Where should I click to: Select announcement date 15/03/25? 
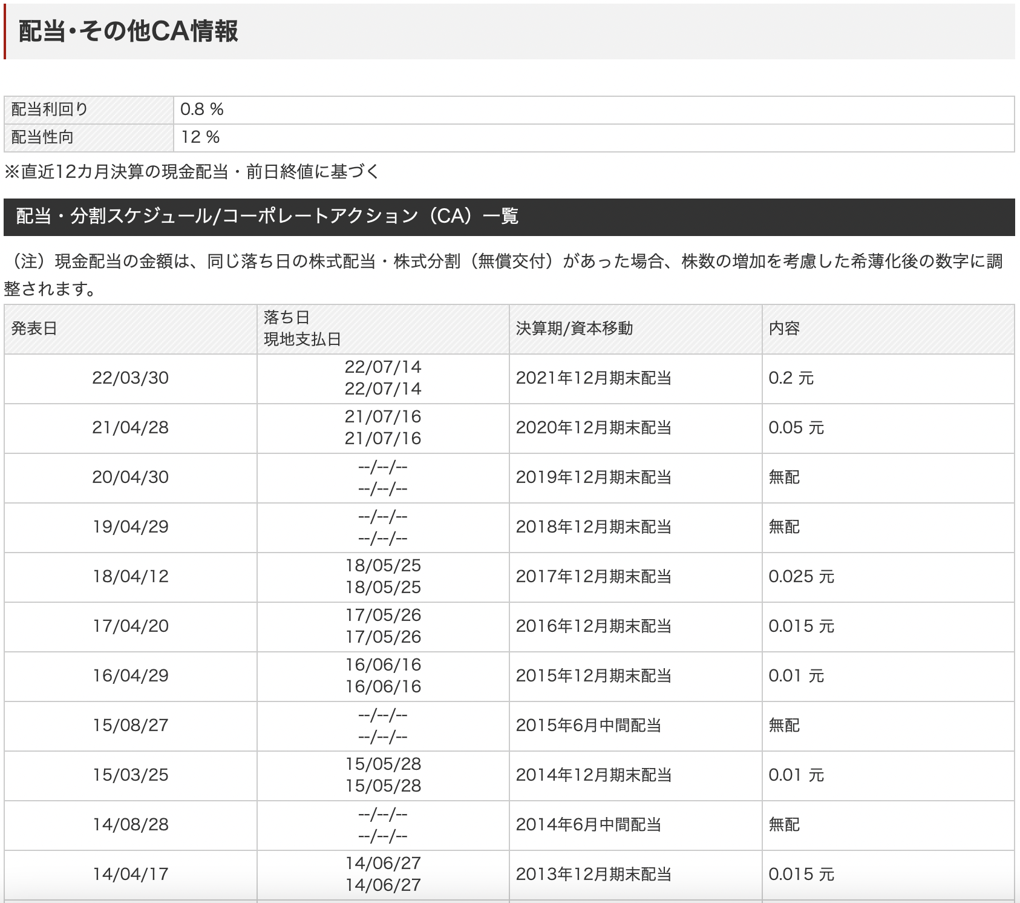[x=131, y=775]
